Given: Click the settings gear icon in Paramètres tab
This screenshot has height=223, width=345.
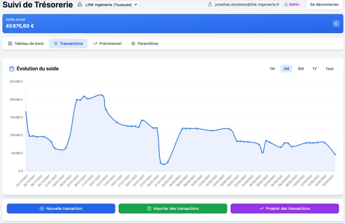Looking at the screenshot, I should pyautogui.click(x=133, y=44).
